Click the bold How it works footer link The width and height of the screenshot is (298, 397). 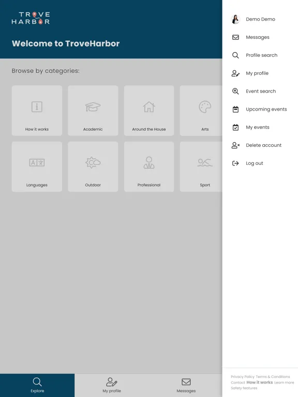click(260, 383)
